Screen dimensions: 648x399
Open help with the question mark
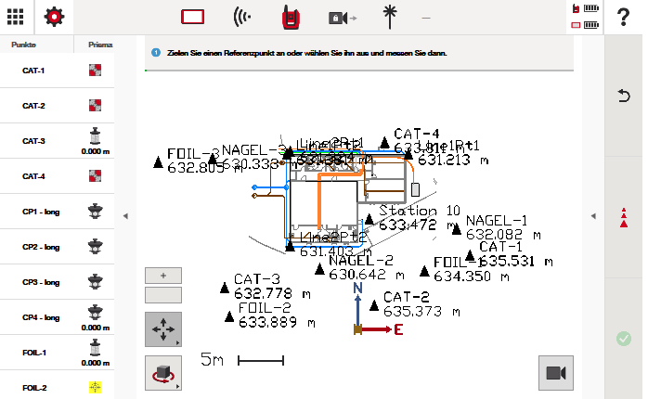[623, 17]
